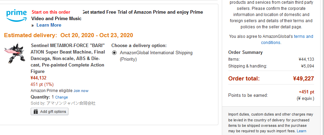
Task: Click the item price ¥44,132
Action: [38, 78]
